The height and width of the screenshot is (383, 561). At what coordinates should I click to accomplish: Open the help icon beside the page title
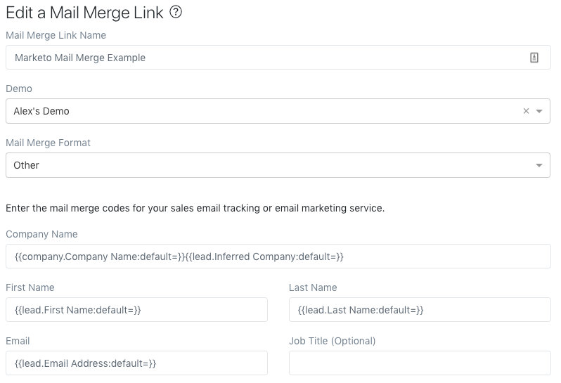[176, 12]
